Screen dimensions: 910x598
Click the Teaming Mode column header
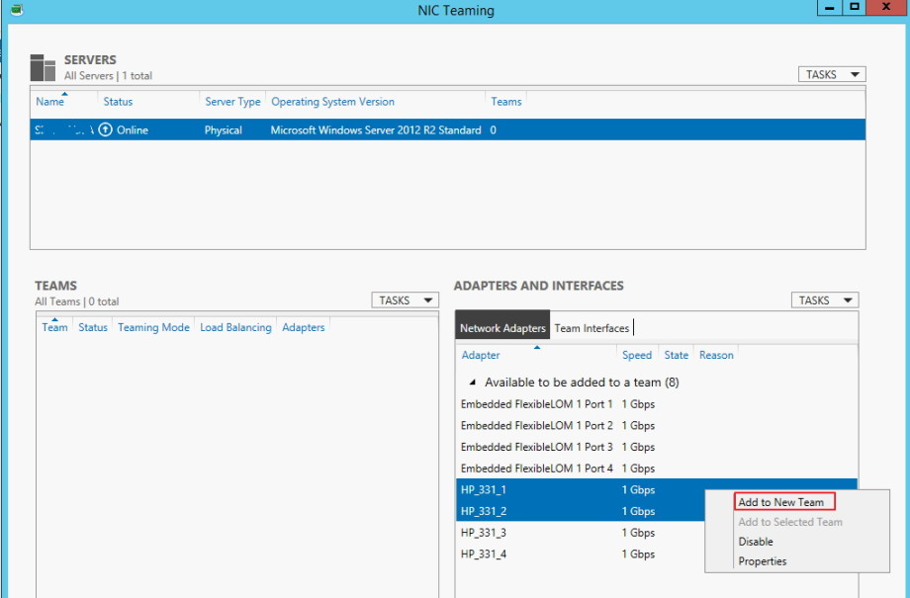pos(154,327)
